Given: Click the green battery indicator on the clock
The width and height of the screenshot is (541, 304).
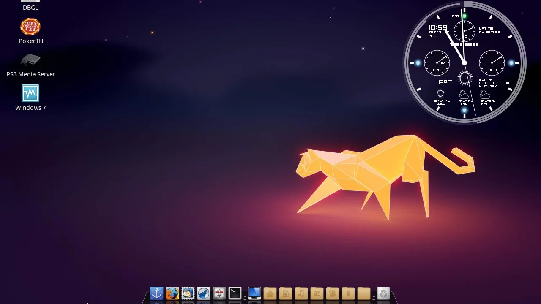Looking at the screenshot, I should tap(464, 16).
